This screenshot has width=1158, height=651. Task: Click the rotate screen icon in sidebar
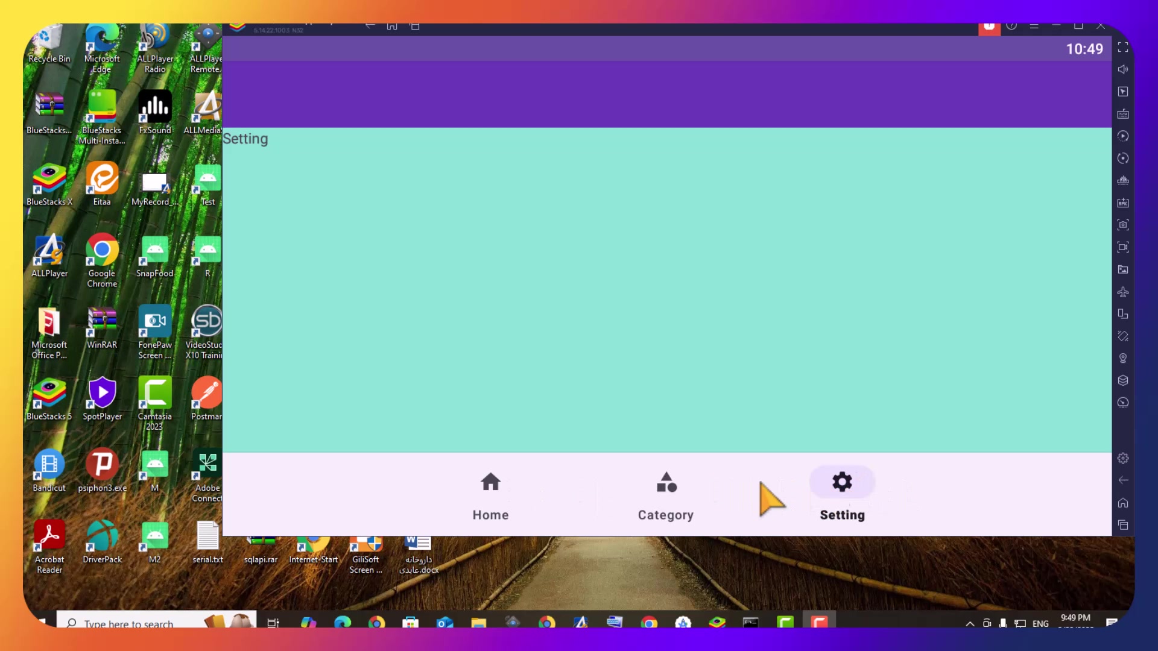tap(1122, 314)
